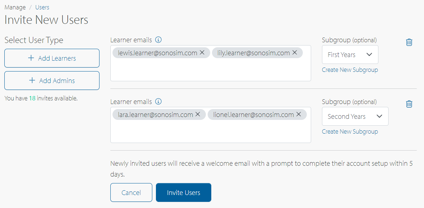
Task: Go to Manage in breadcrumb
Action: [15, 7]
